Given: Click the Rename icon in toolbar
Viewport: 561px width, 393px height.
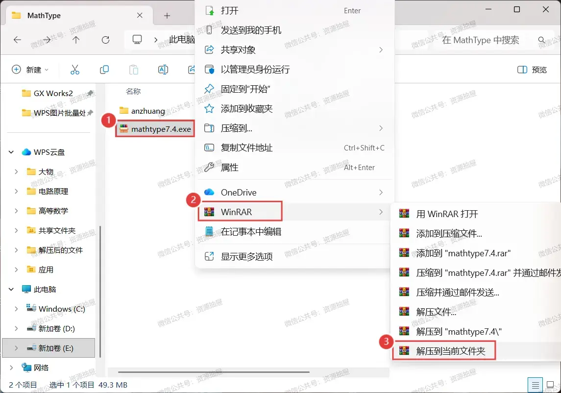Looking at the screenshot, I should 163,70.
